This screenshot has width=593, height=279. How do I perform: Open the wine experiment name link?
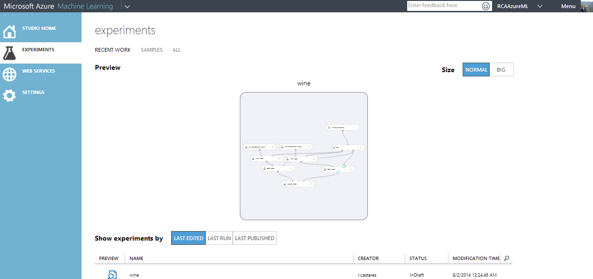[x=134, y=275]
